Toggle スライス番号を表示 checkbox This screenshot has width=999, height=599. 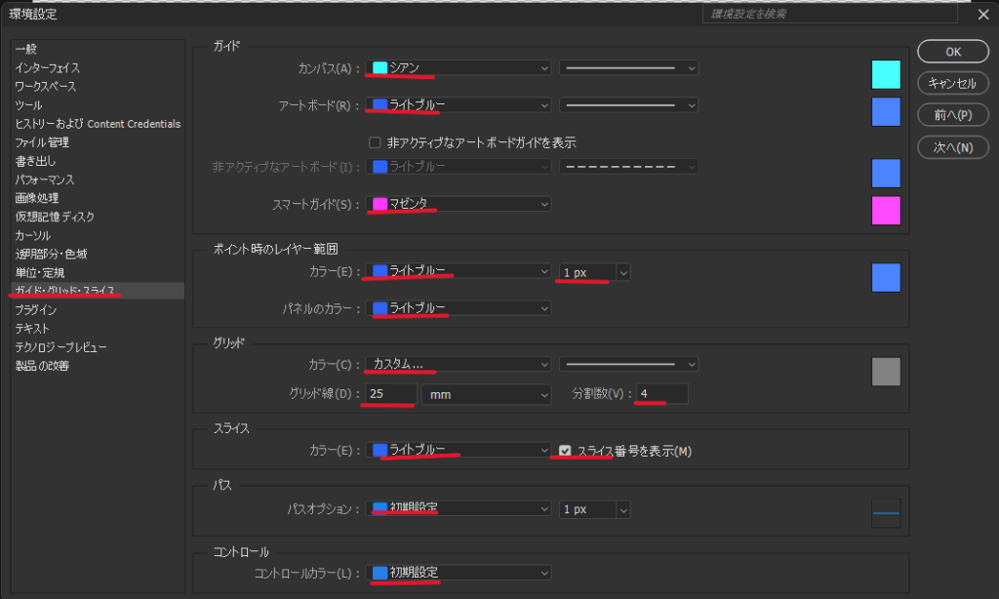[x=565, y=451]
